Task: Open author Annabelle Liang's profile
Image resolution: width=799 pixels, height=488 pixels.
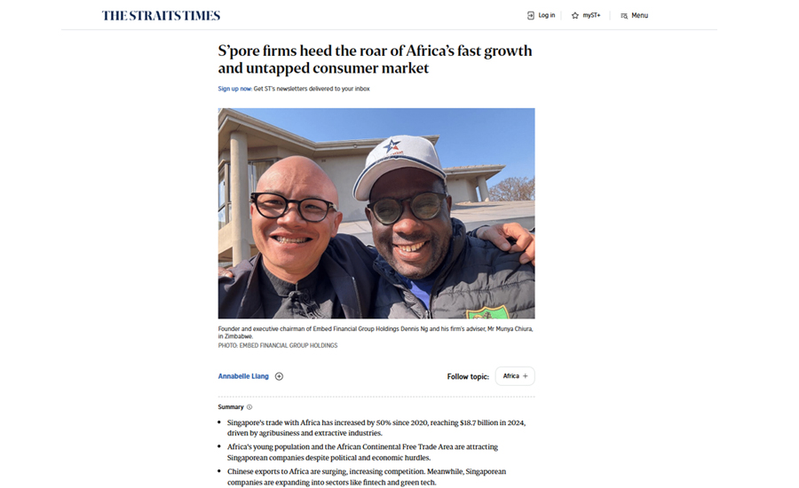Action: tap(243, 376)
